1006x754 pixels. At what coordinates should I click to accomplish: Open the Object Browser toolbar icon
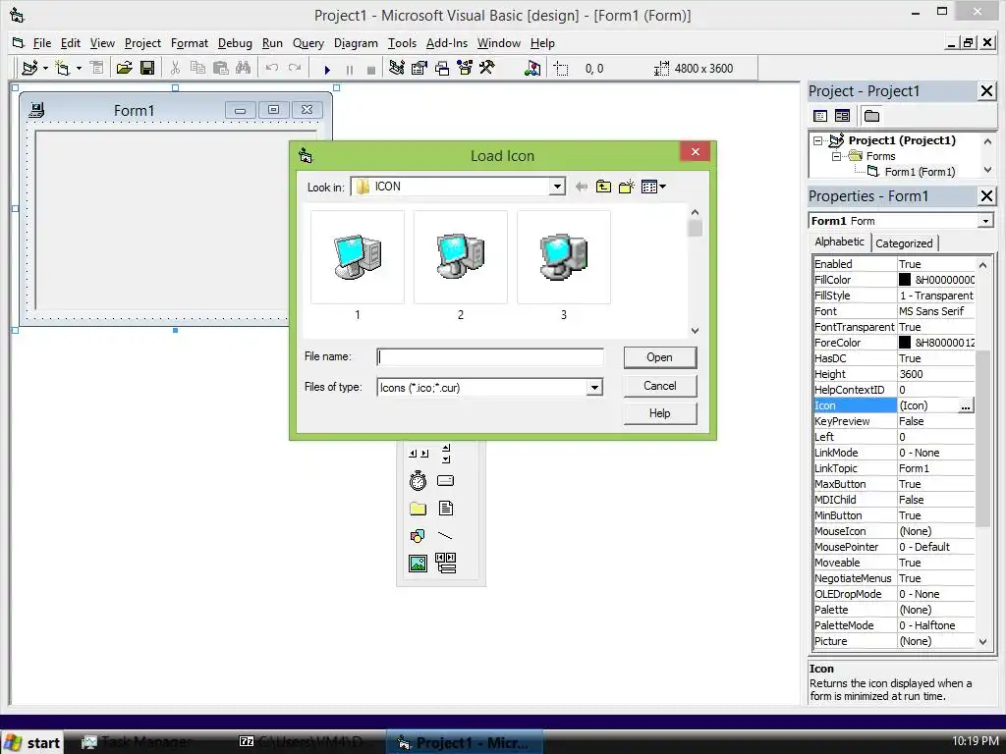(465, 68)
